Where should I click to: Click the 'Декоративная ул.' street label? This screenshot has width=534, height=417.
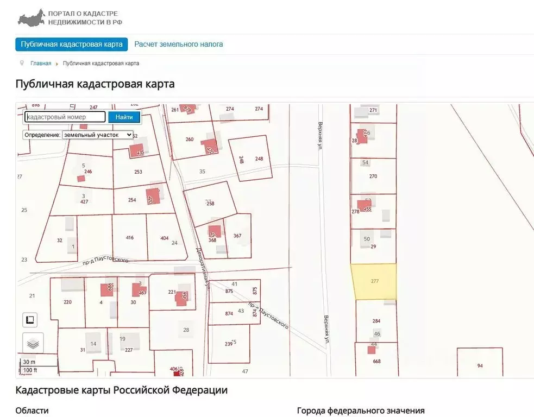point(202,268)
